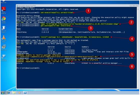Select Windows PowerShell desktop shortcut
Screen dimensions: 140x95
4,58
